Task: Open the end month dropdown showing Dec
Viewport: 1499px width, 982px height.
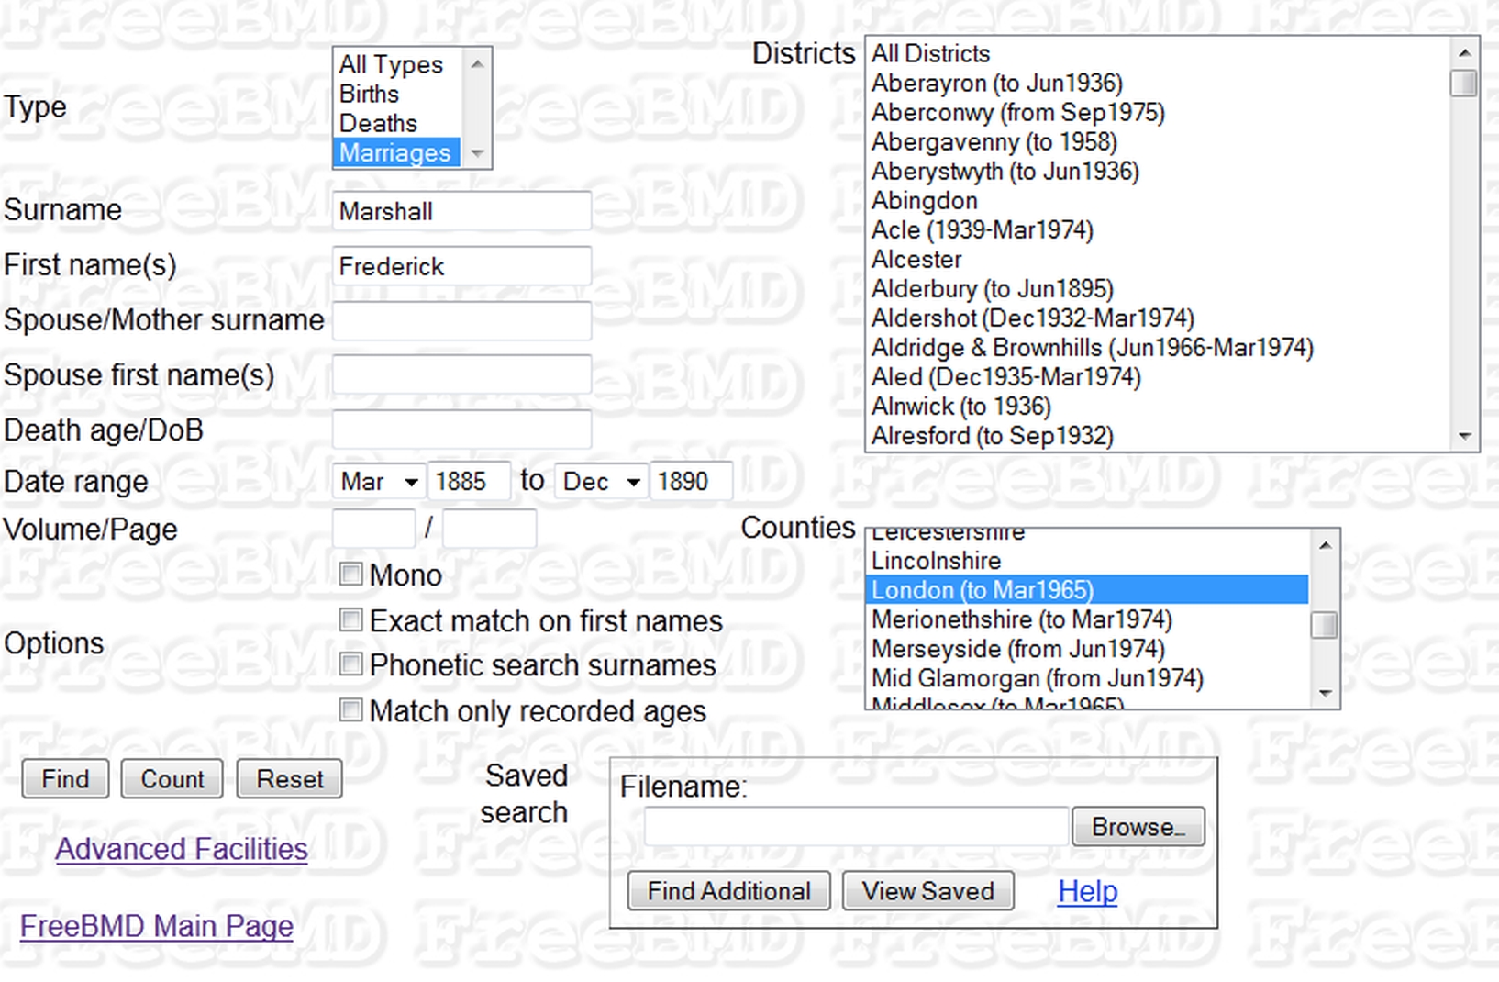Action: pyautogui.click(x=601, y=481)
